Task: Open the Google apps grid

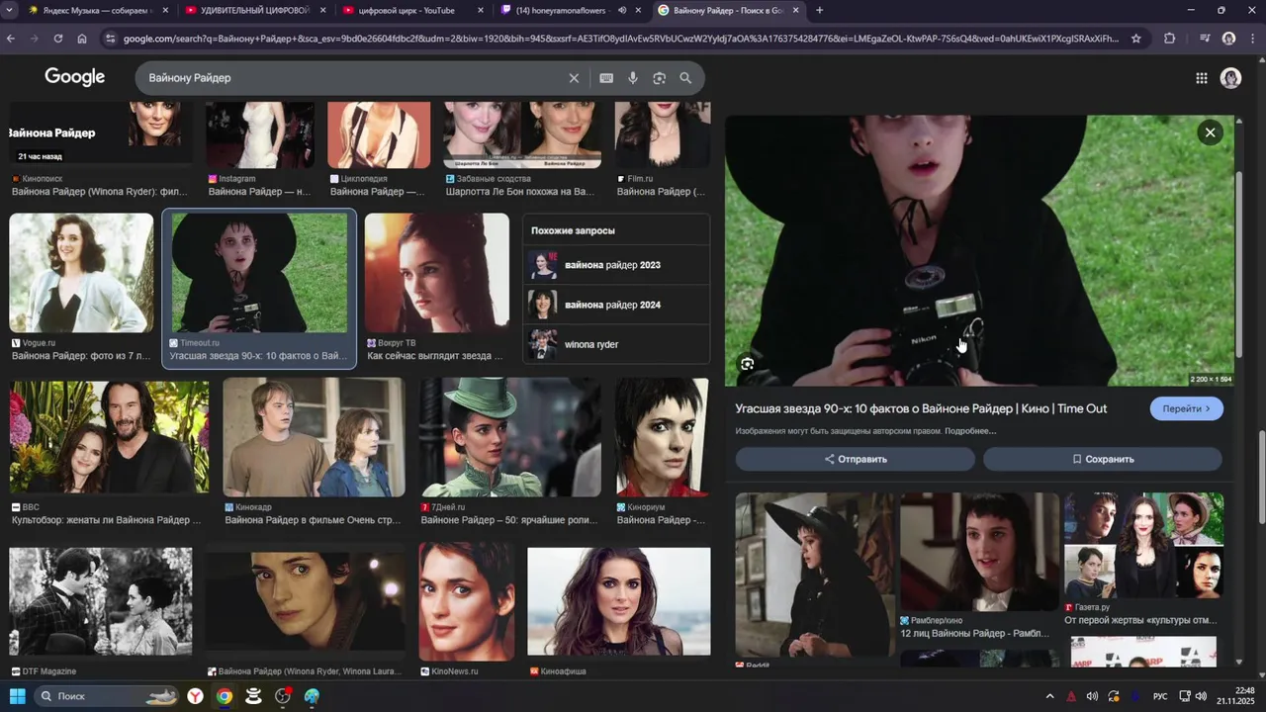Action: click(1201, 78)
